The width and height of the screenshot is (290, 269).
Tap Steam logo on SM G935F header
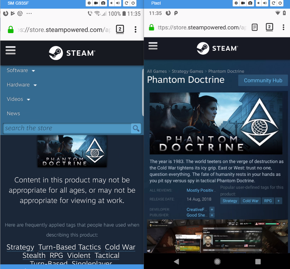tap(72, 53)
